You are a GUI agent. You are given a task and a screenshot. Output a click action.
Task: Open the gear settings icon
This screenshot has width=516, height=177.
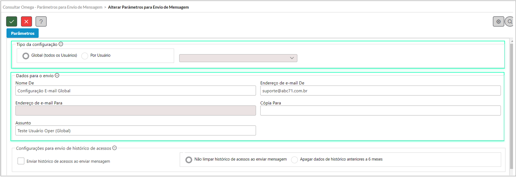coord(498,22)
